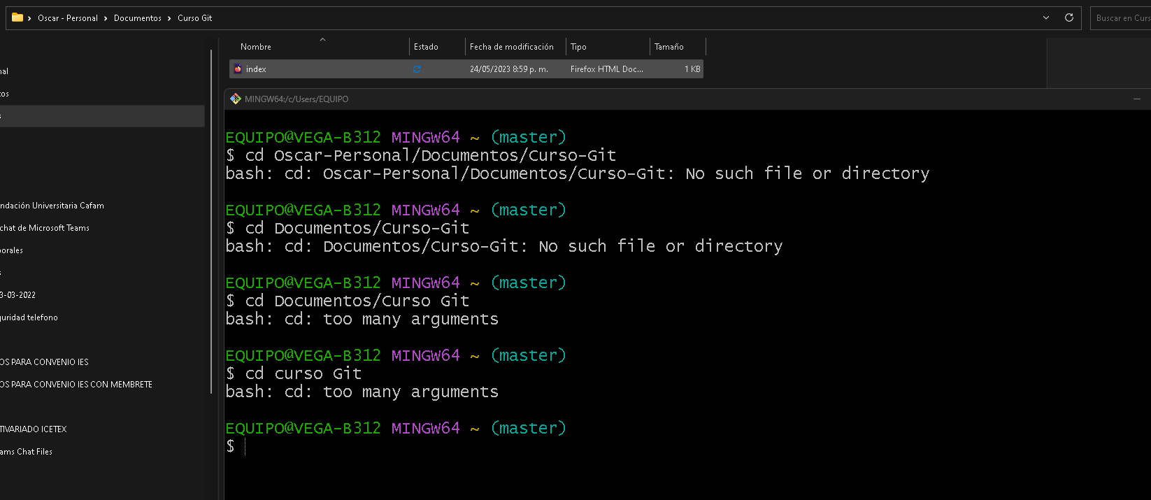Select the Teams Chat Files sidebar folder
Screen dimensions: 1151x500
tap(27, 452)
